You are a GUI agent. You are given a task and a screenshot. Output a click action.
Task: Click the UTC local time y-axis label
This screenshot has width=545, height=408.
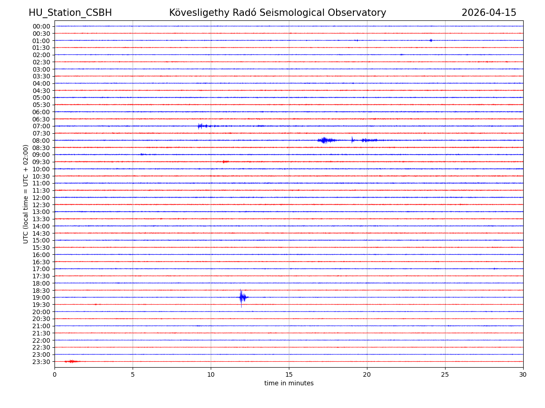tap(26, 194)
